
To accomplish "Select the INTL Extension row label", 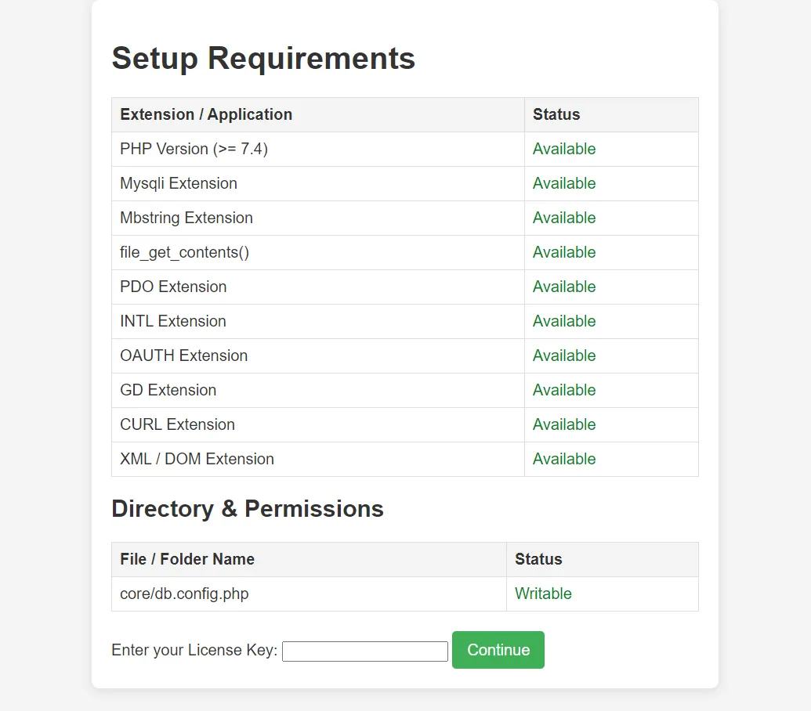I will (x=173, y=321).
